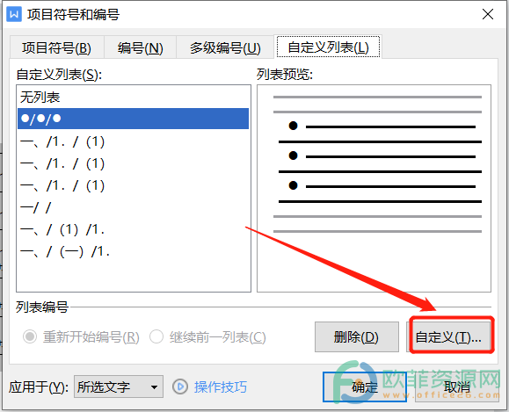Select the 自定义列表(L) tab
Image resolution: width=509 pixels, height=412 pixels.
[328, 47]
